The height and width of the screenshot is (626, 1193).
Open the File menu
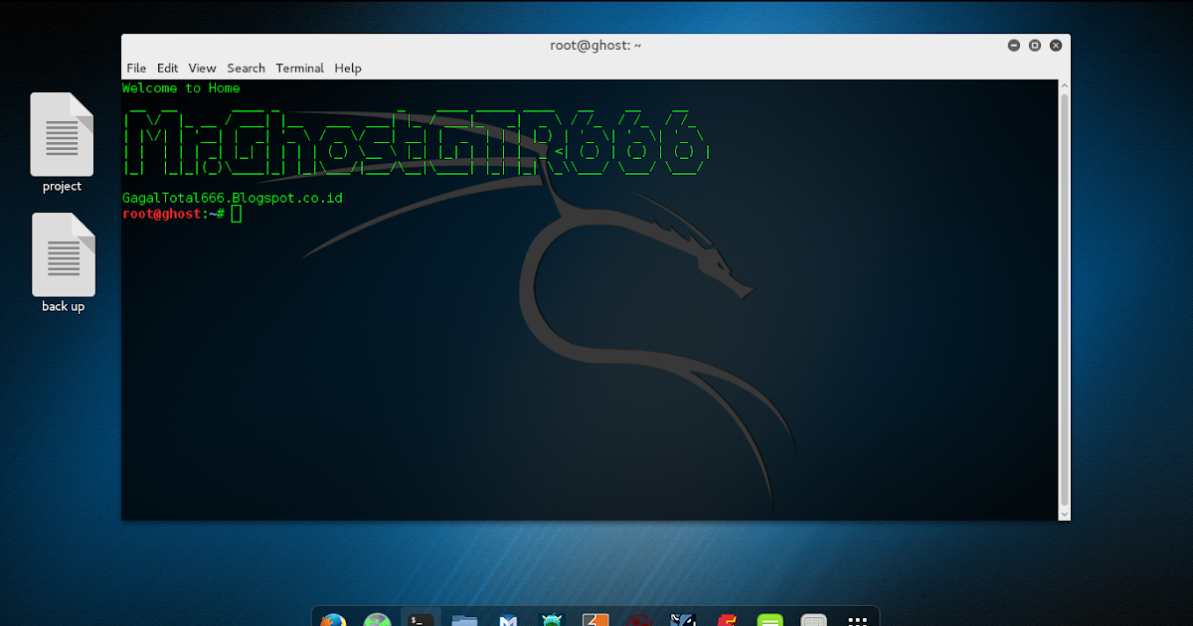[x=136, y=68]
